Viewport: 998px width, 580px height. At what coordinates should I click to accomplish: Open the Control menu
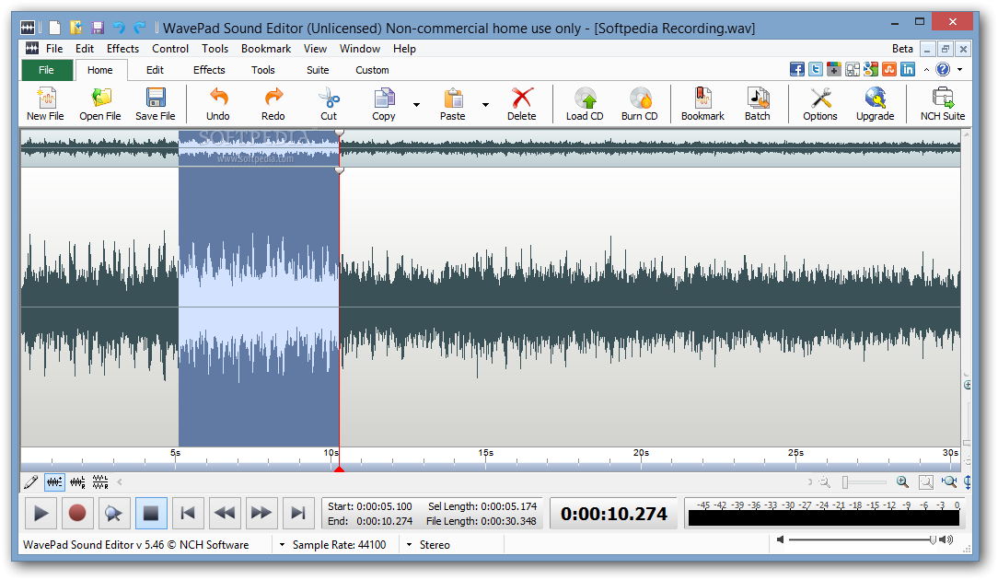[x=170, y=49]
